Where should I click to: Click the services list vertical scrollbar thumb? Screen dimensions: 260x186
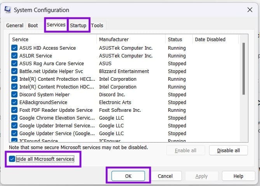[x=244, y=69]
